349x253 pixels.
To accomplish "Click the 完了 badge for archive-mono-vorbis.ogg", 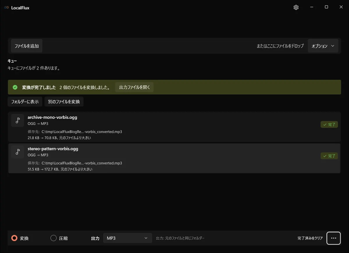I will 329,125.
